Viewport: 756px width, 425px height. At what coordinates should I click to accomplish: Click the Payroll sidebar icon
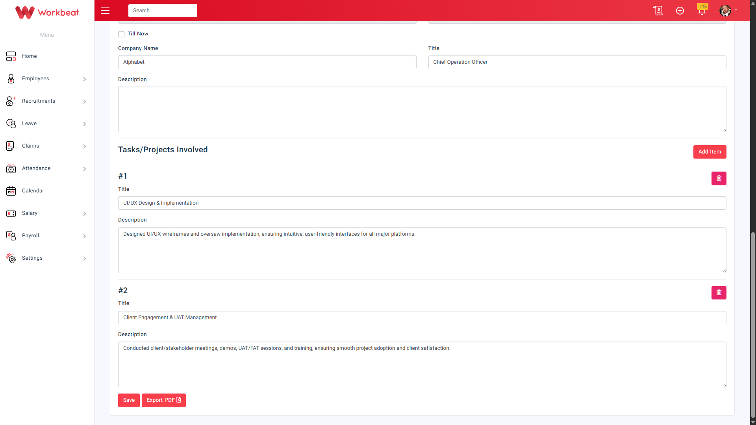click(x=11, y=236)
